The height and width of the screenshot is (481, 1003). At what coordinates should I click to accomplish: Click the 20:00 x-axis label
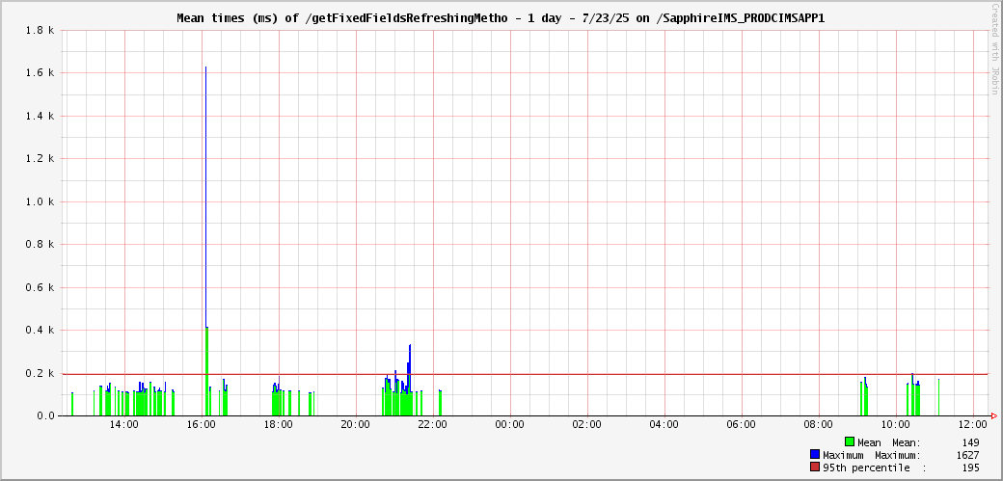[356, 425]
